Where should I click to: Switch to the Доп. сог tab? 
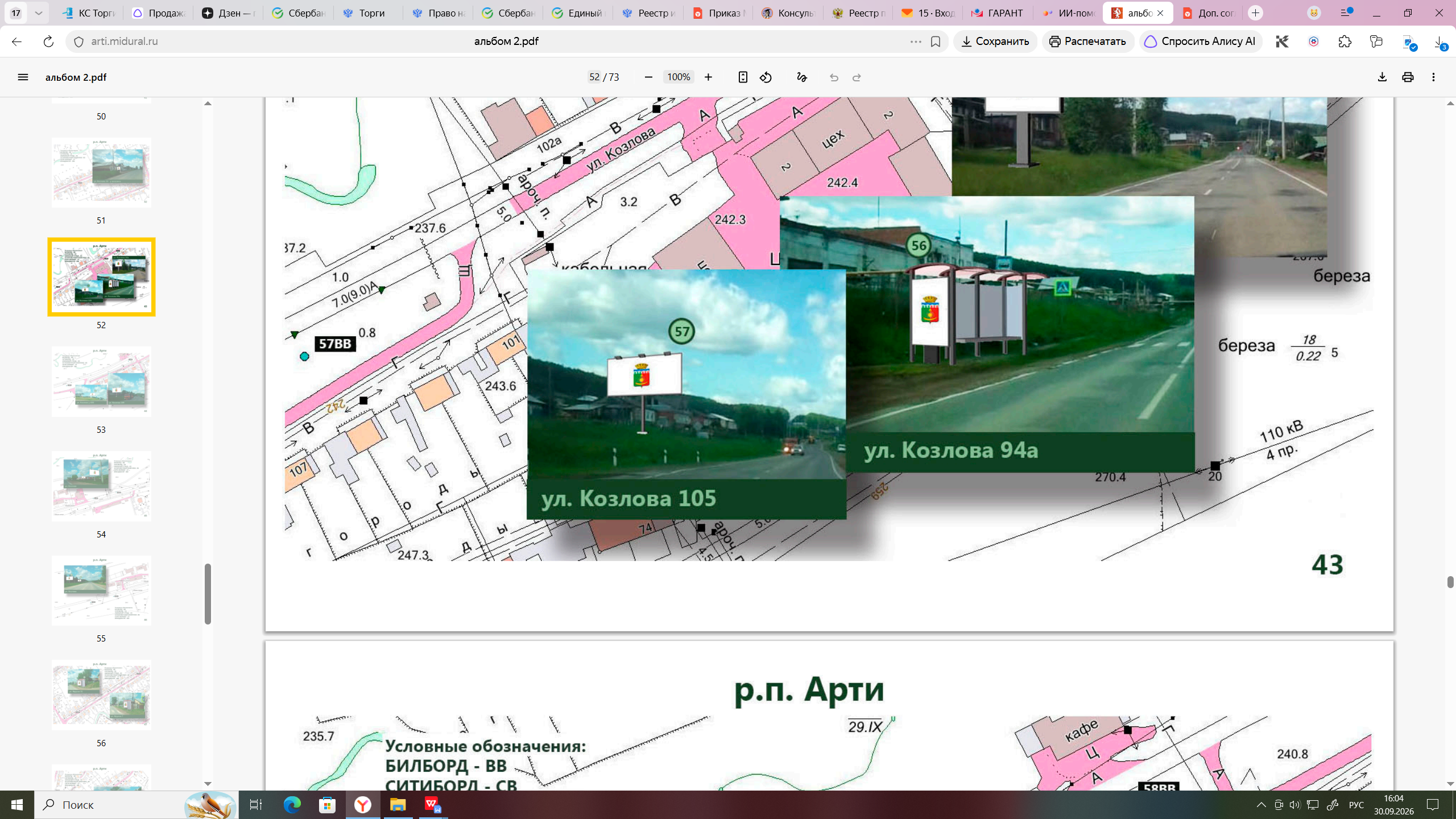(1209, 13)
